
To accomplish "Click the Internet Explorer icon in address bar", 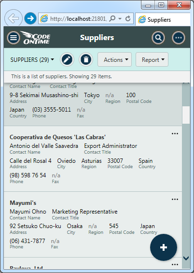I will point(44,18).
